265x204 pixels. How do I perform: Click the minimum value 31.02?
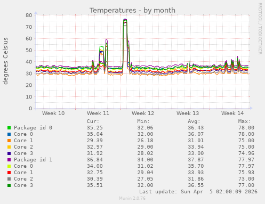click(x=145, y=166)
